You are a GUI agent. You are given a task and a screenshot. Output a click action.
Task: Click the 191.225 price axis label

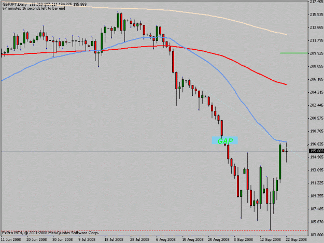[316, 183]
